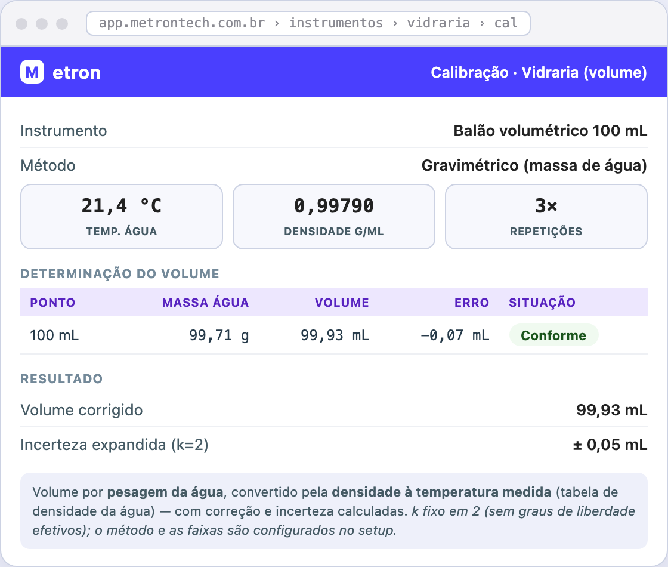The image size is (668, 567).
Task: Click the green 'Conforme' status badge
Action: tap(554, 335)
